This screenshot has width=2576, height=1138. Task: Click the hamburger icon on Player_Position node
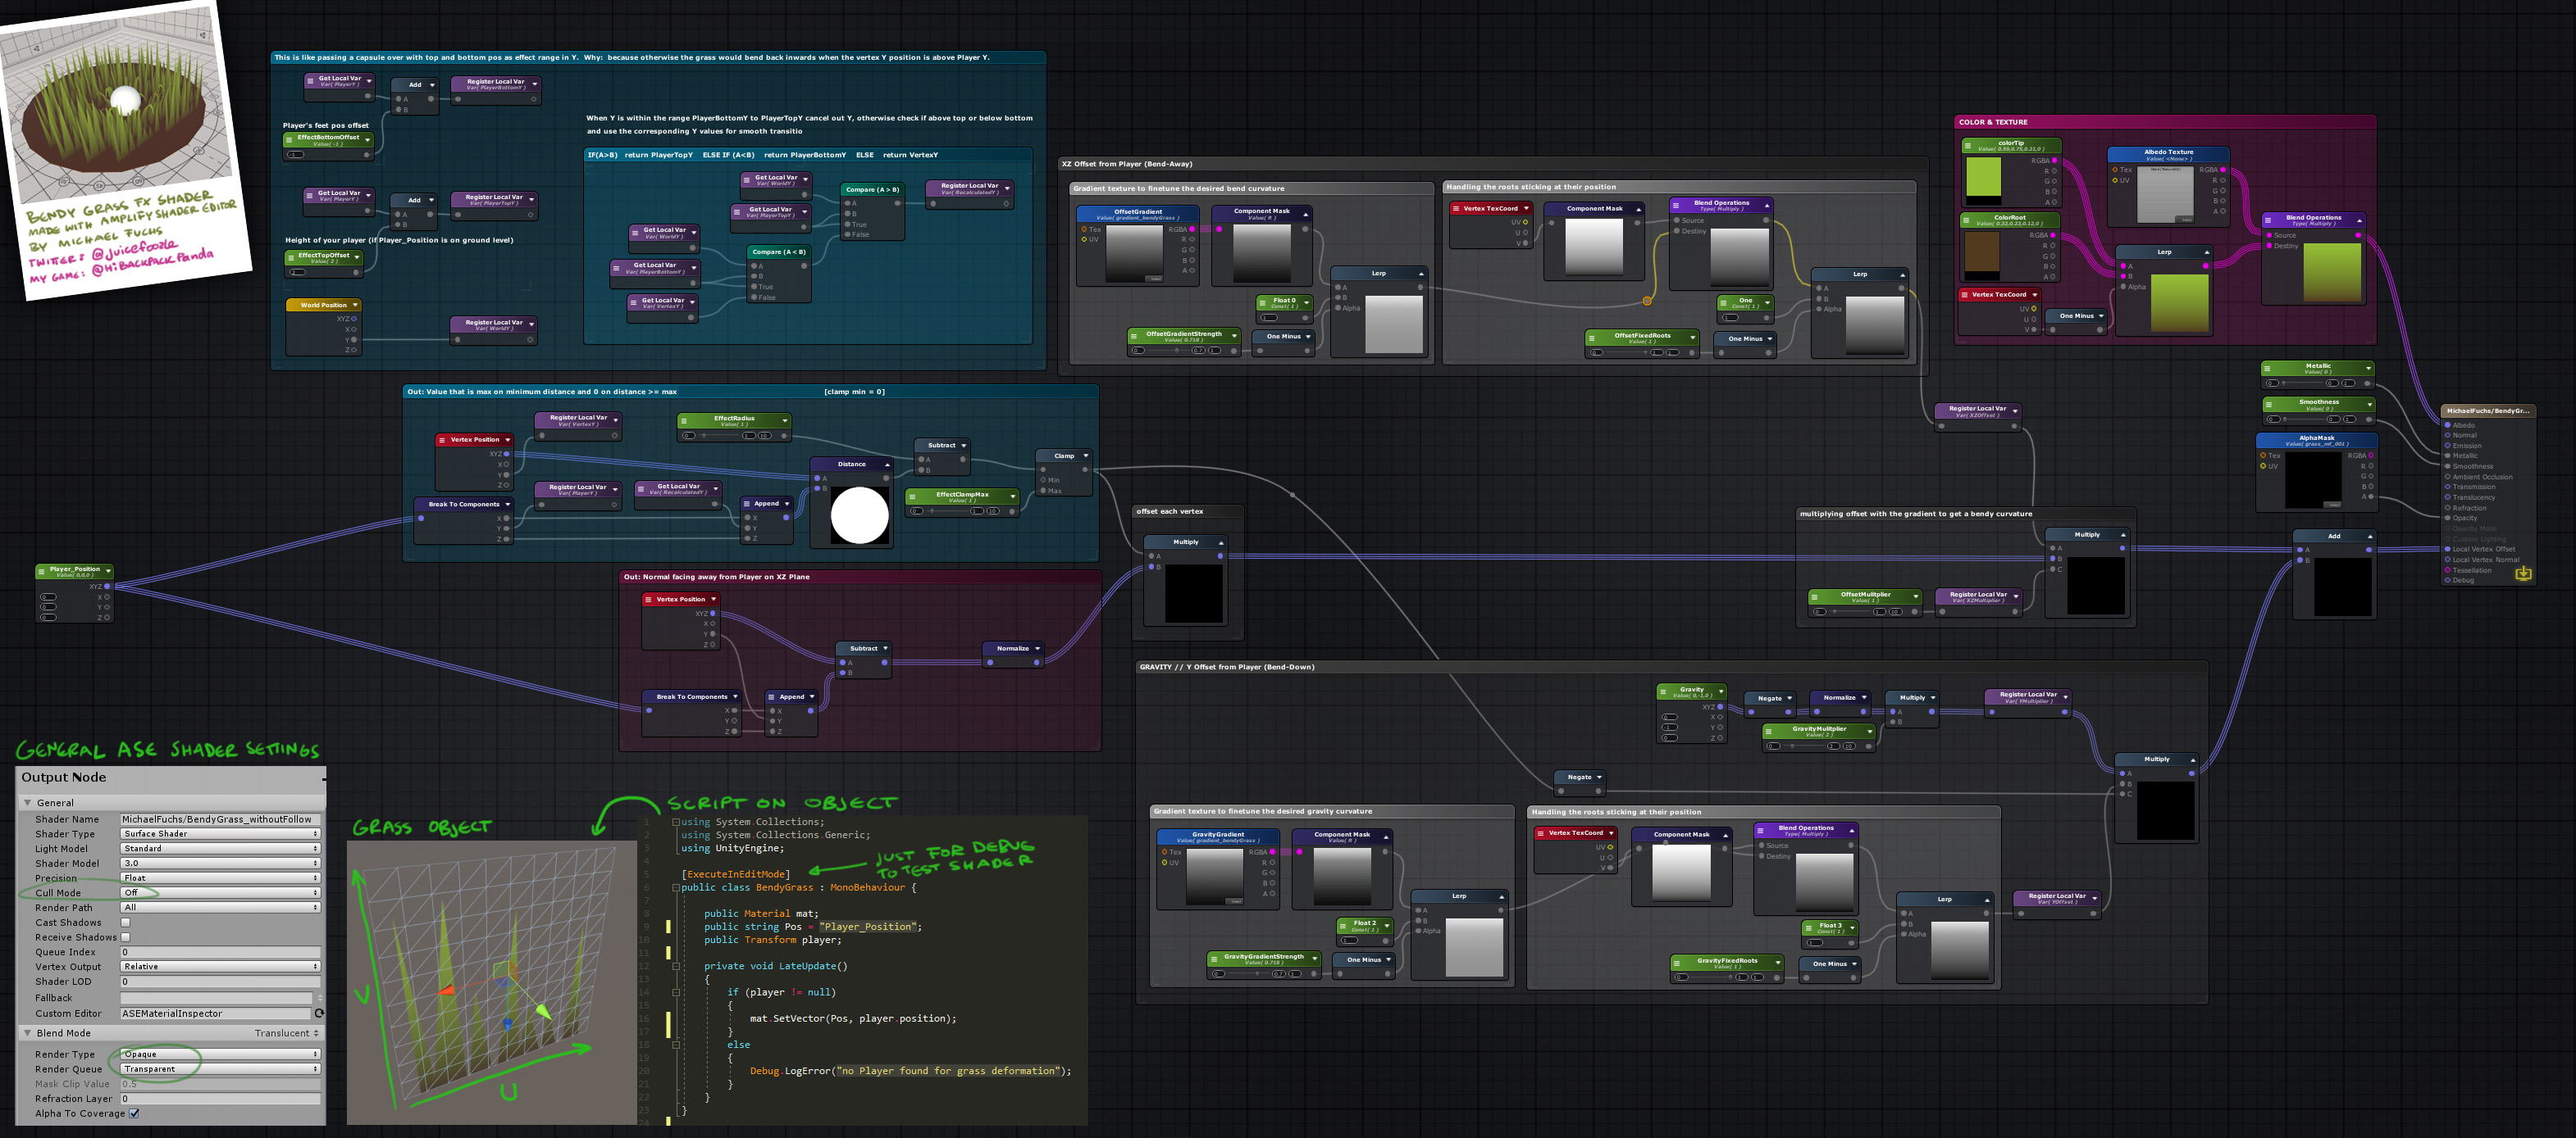(42, 572)
